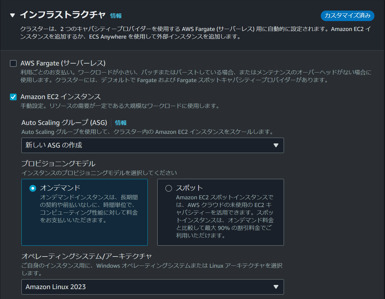Open the 新しい ASG の作成 dropdown
The width and height of the screenshot is (385, 299).
pos(153,145)
